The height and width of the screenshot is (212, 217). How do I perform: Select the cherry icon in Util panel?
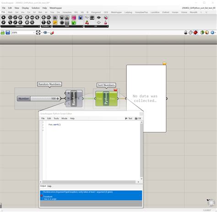[x=87, y=23]
